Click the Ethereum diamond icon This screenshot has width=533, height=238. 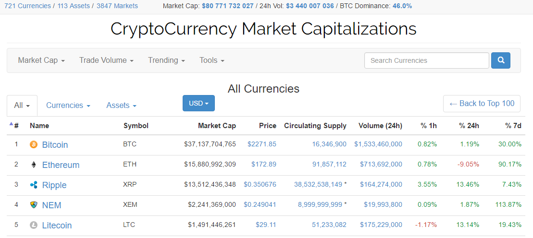click(x=34, y=165)
